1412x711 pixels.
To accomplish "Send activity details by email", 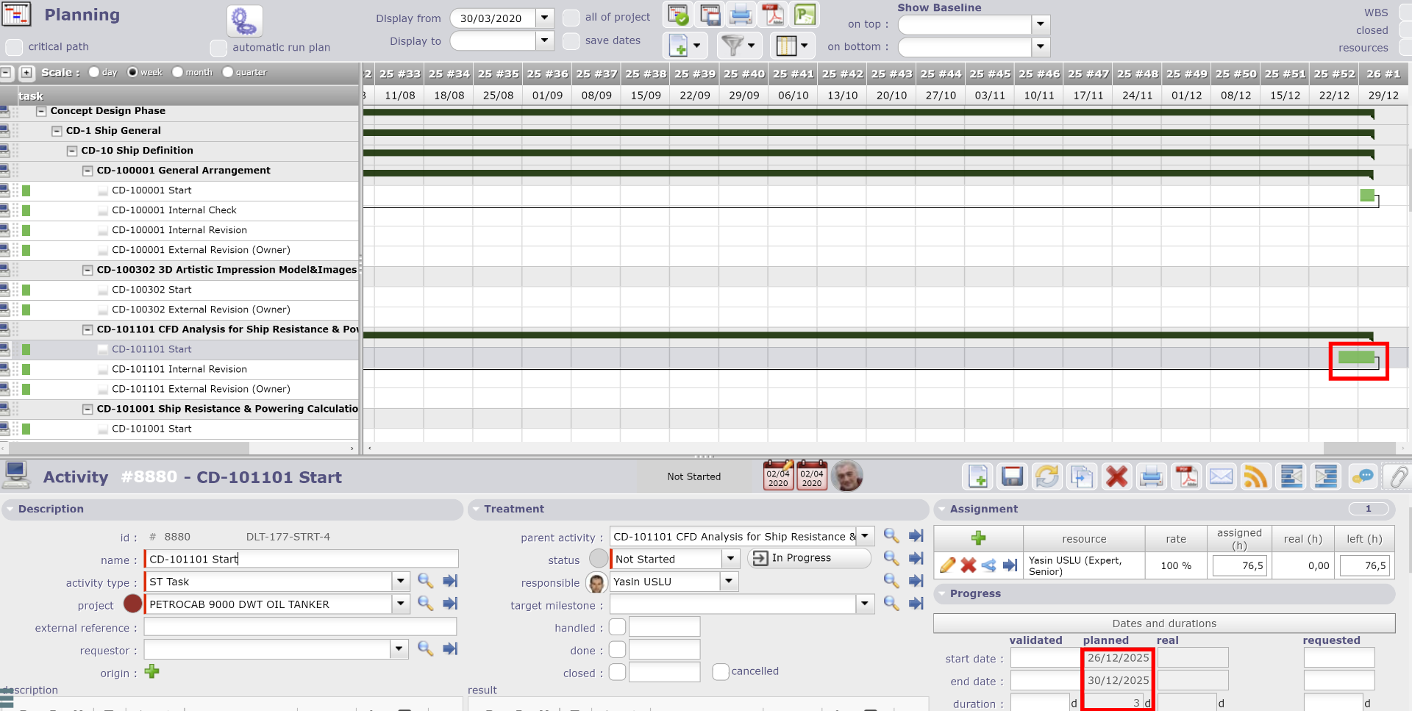I will [1221, 477].
